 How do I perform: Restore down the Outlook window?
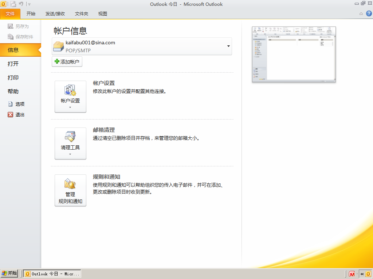pyautogui.click(x=363, y=3)
